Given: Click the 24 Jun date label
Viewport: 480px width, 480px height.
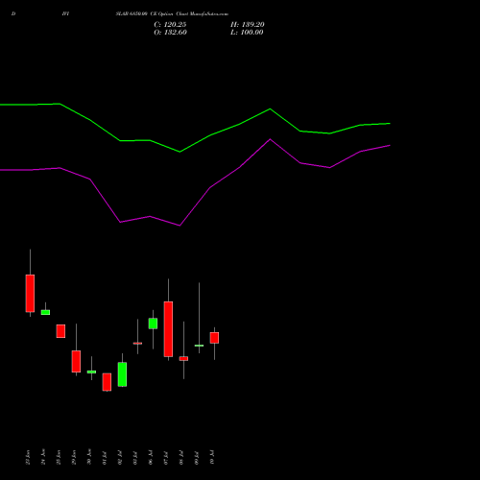Looking at the screenshot, I should [43, 457].
